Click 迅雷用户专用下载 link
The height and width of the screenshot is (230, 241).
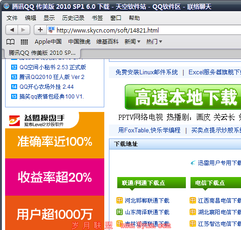(x=219, y=163)
